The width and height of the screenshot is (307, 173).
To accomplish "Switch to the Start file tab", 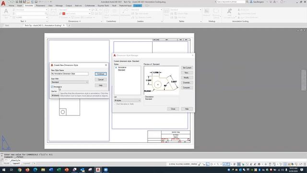I will [7, 25].
